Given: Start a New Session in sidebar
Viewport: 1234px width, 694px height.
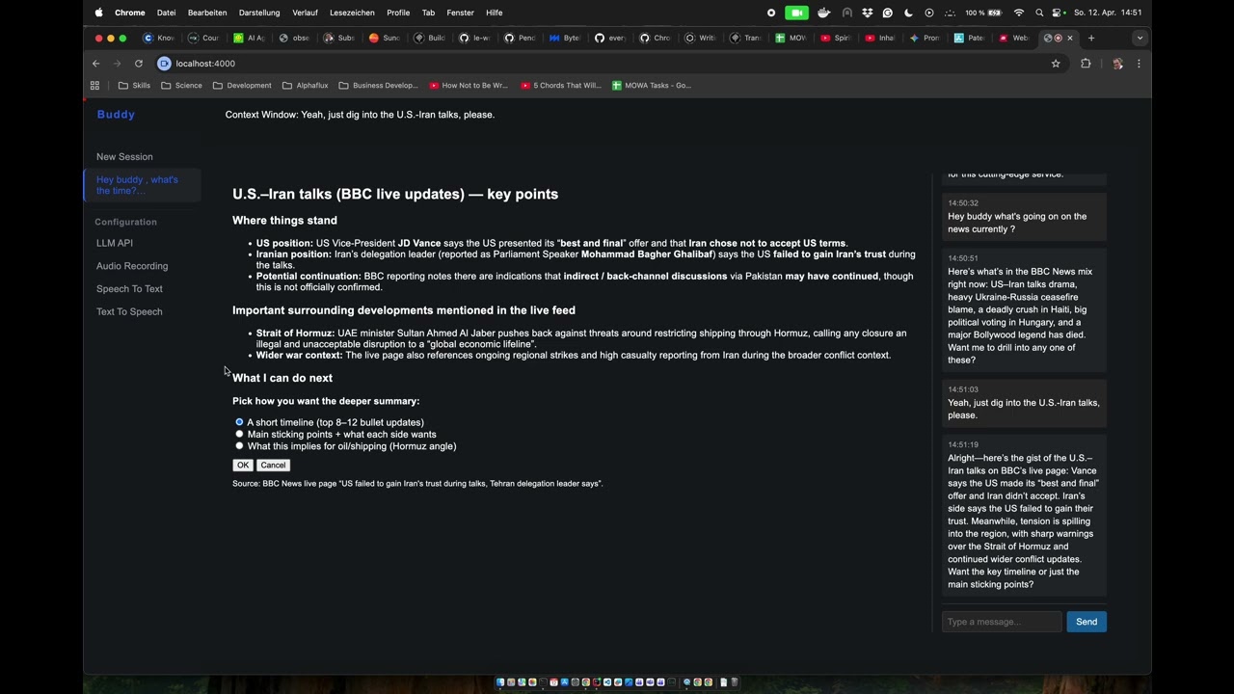Looking at the screenshot, I should click(x=124, y=156).
